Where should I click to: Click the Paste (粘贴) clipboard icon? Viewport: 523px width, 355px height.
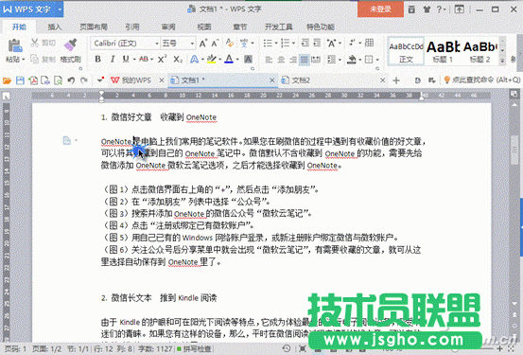point(15,45)
